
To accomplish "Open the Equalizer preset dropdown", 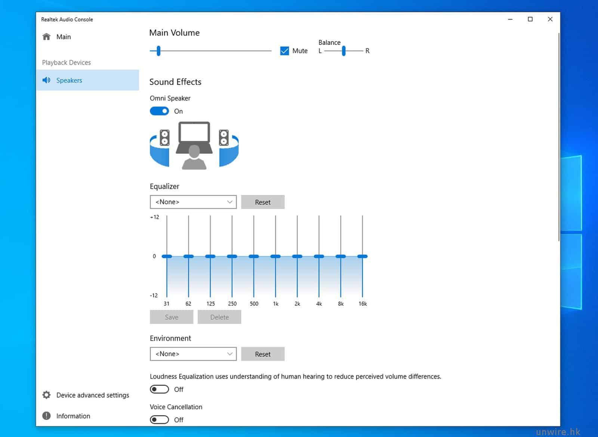I will coord(193,202).
